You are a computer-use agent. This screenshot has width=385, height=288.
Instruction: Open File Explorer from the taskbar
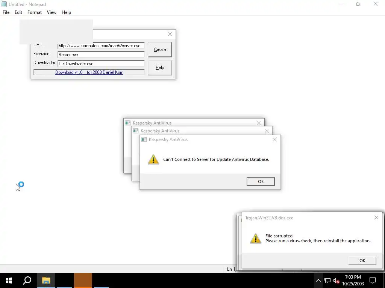46,280
